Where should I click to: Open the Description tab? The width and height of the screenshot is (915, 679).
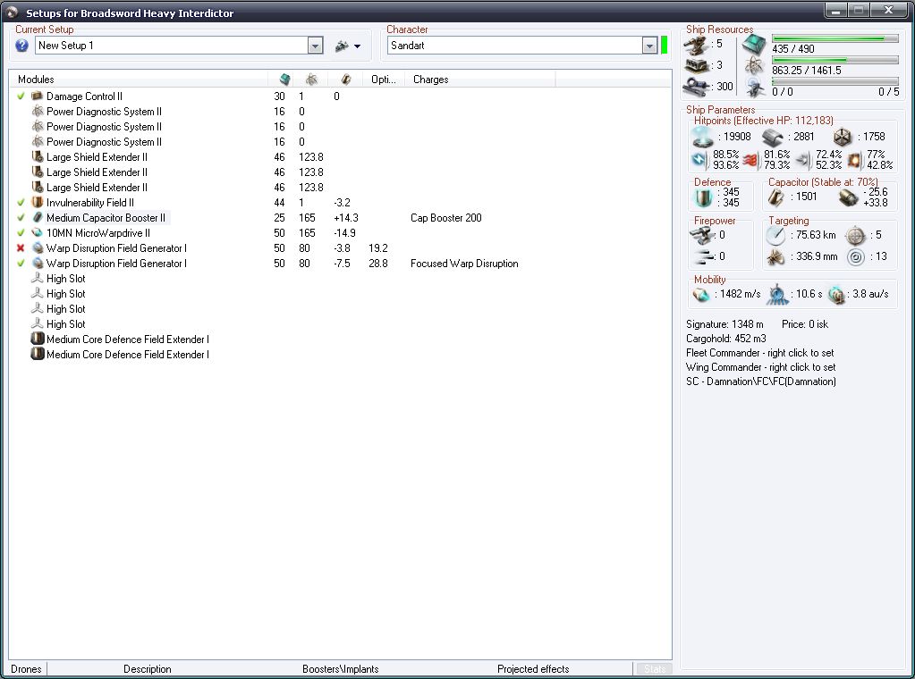pos(147,669)
